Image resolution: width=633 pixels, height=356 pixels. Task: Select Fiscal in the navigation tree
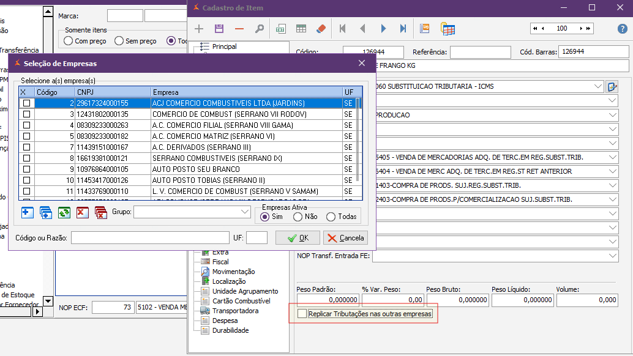pyautogui.click(x=220, y=262)
